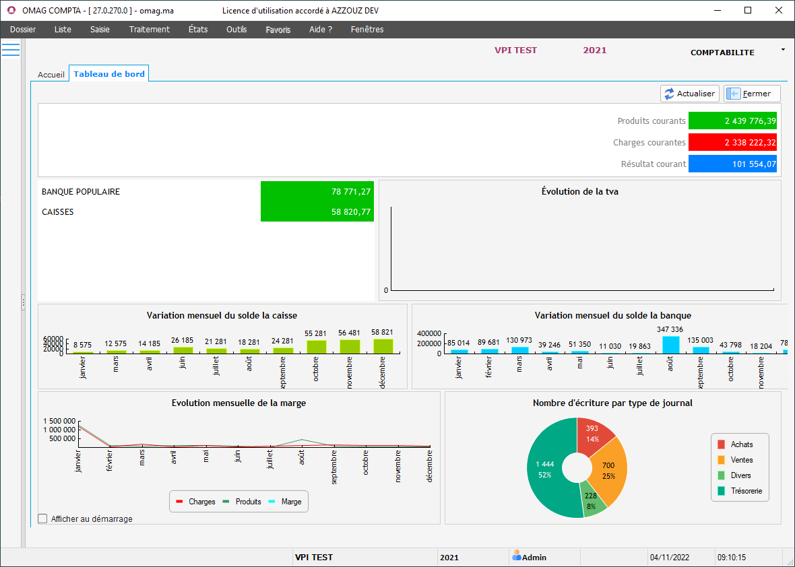Click the green Trésorerie legend marker
The image size is (795, 567).
tap(721, 491)
